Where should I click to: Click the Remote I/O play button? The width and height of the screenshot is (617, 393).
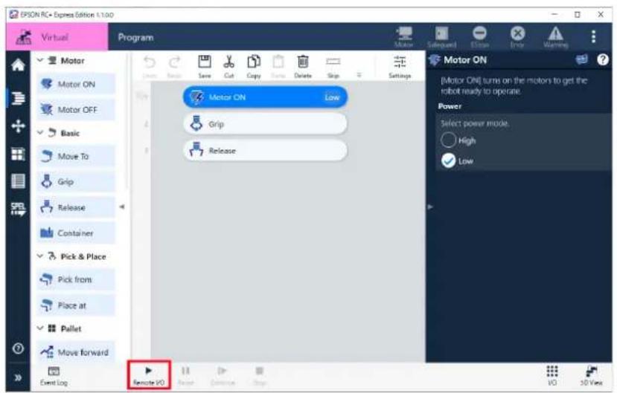pyautogui.click(x=149, y=375)
